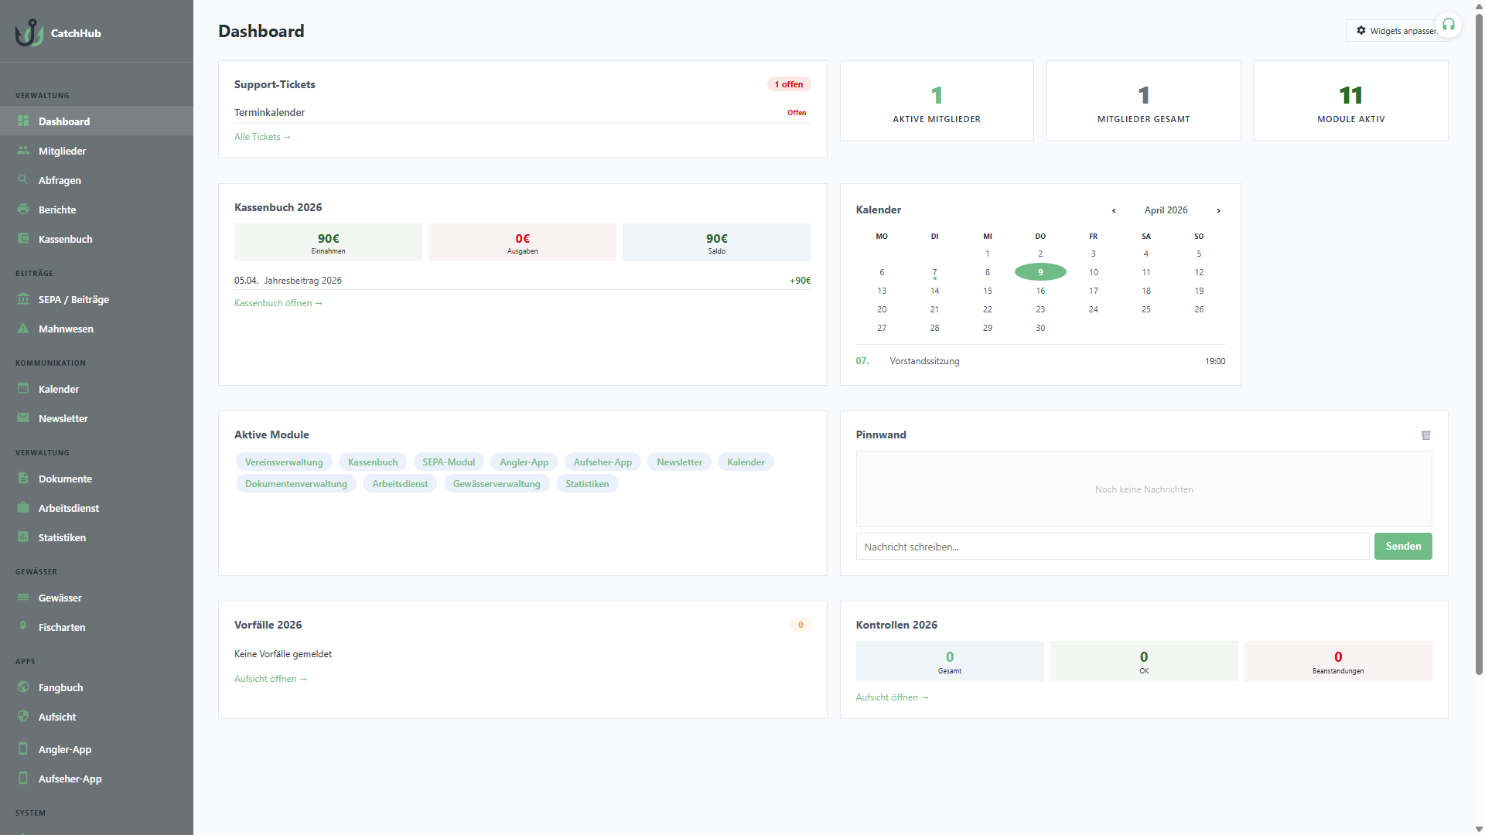Open SEPA / Beiträge from the sidebar

pos(73,299)
